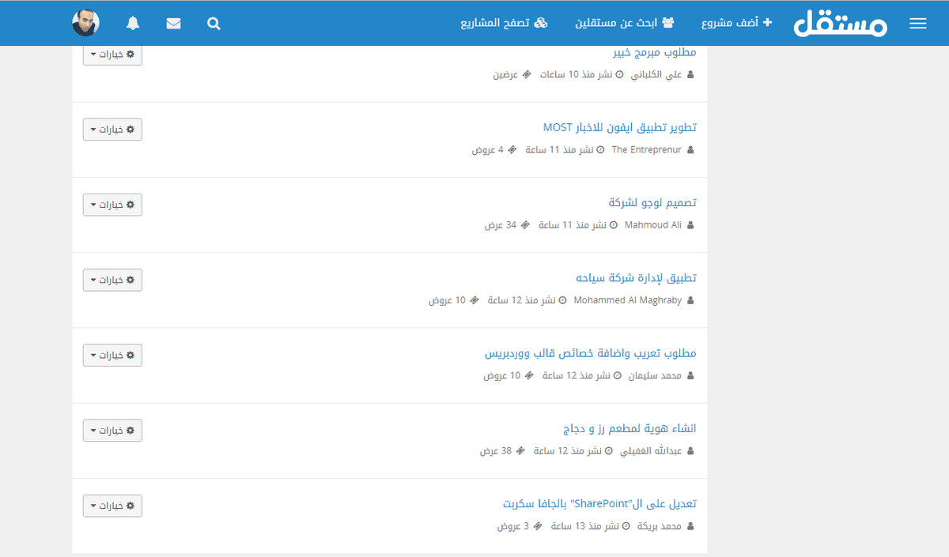Click the clock icon in The Entreprenur's row

coord(600,149)
